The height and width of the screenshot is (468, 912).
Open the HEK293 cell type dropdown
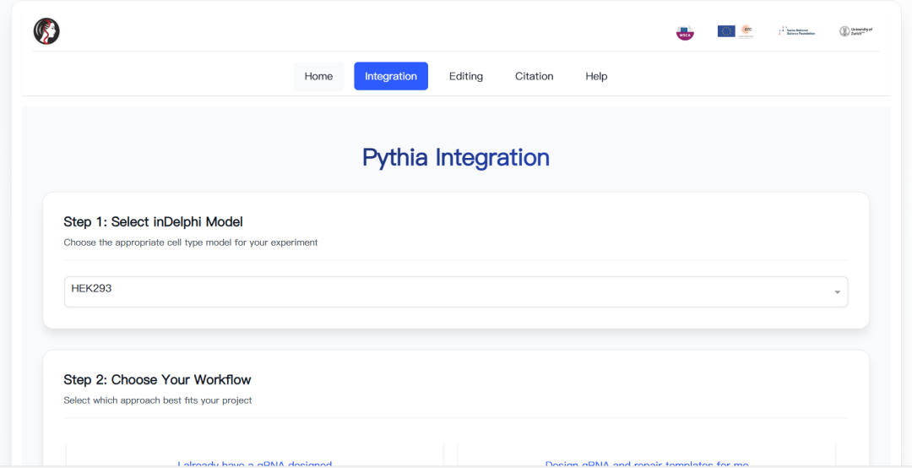[456, 291]
